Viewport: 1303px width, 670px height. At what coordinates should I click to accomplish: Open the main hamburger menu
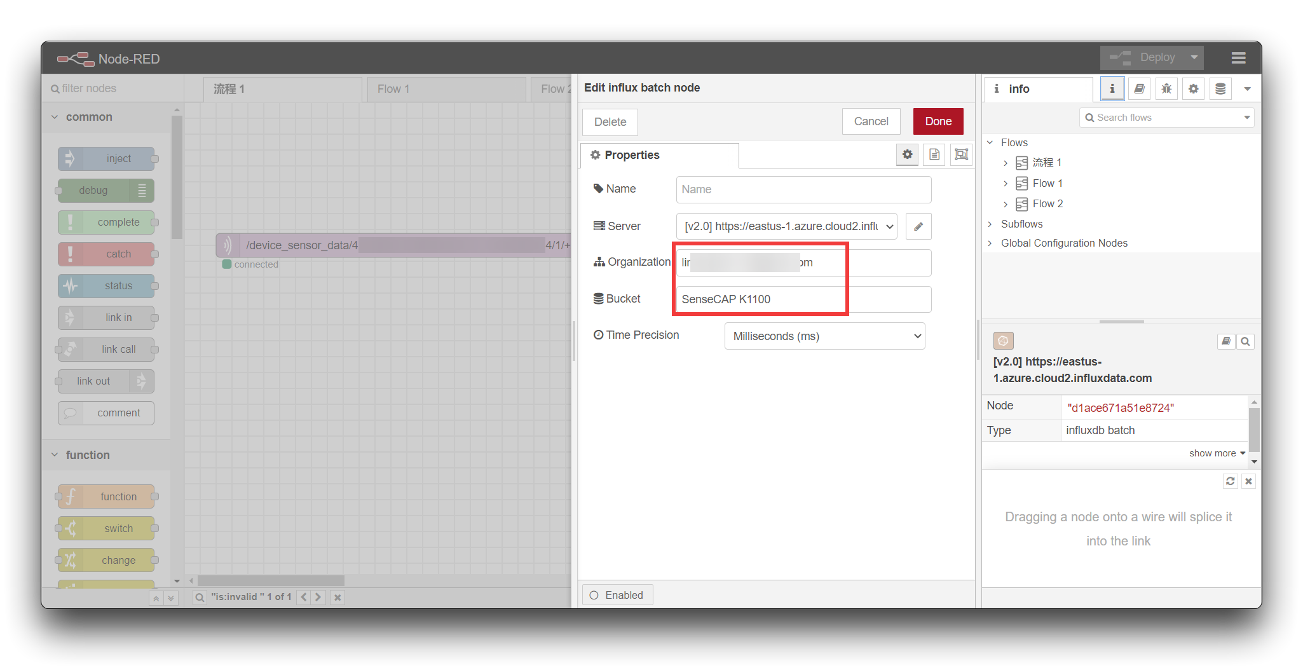point(1238,58)
